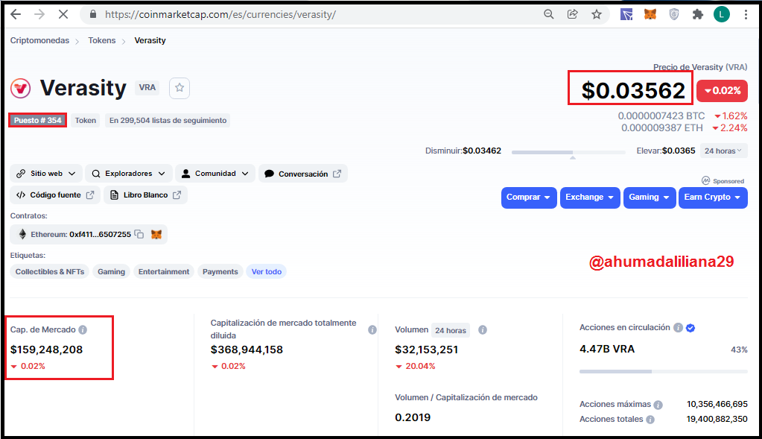Bookmark this page with the star icon

[x=597, y=15]
